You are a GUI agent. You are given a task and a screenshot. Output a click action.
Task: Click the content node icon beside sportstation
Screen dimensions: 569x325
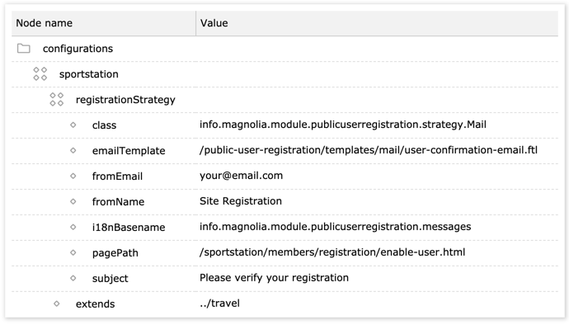[x=40, y=74]
